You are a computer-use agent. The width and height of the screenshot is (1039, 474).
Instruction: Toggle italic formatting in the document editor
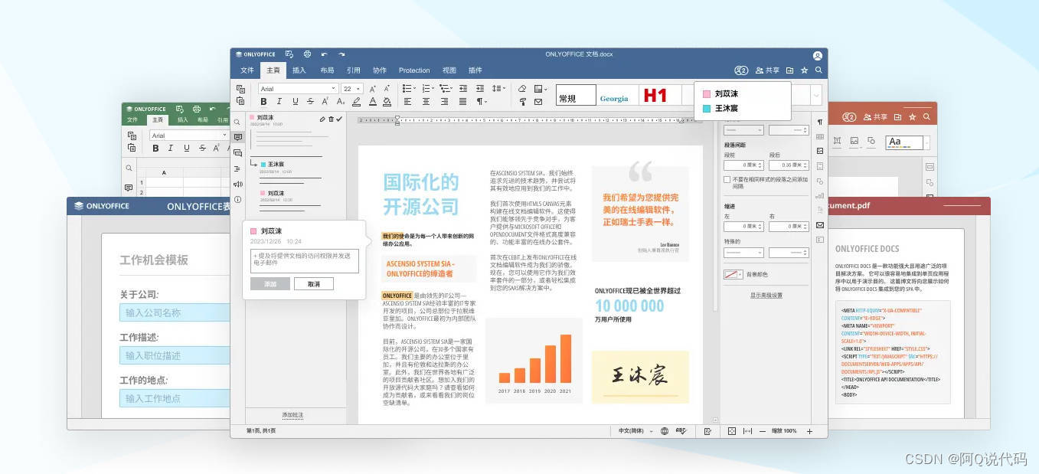[279, 101]
